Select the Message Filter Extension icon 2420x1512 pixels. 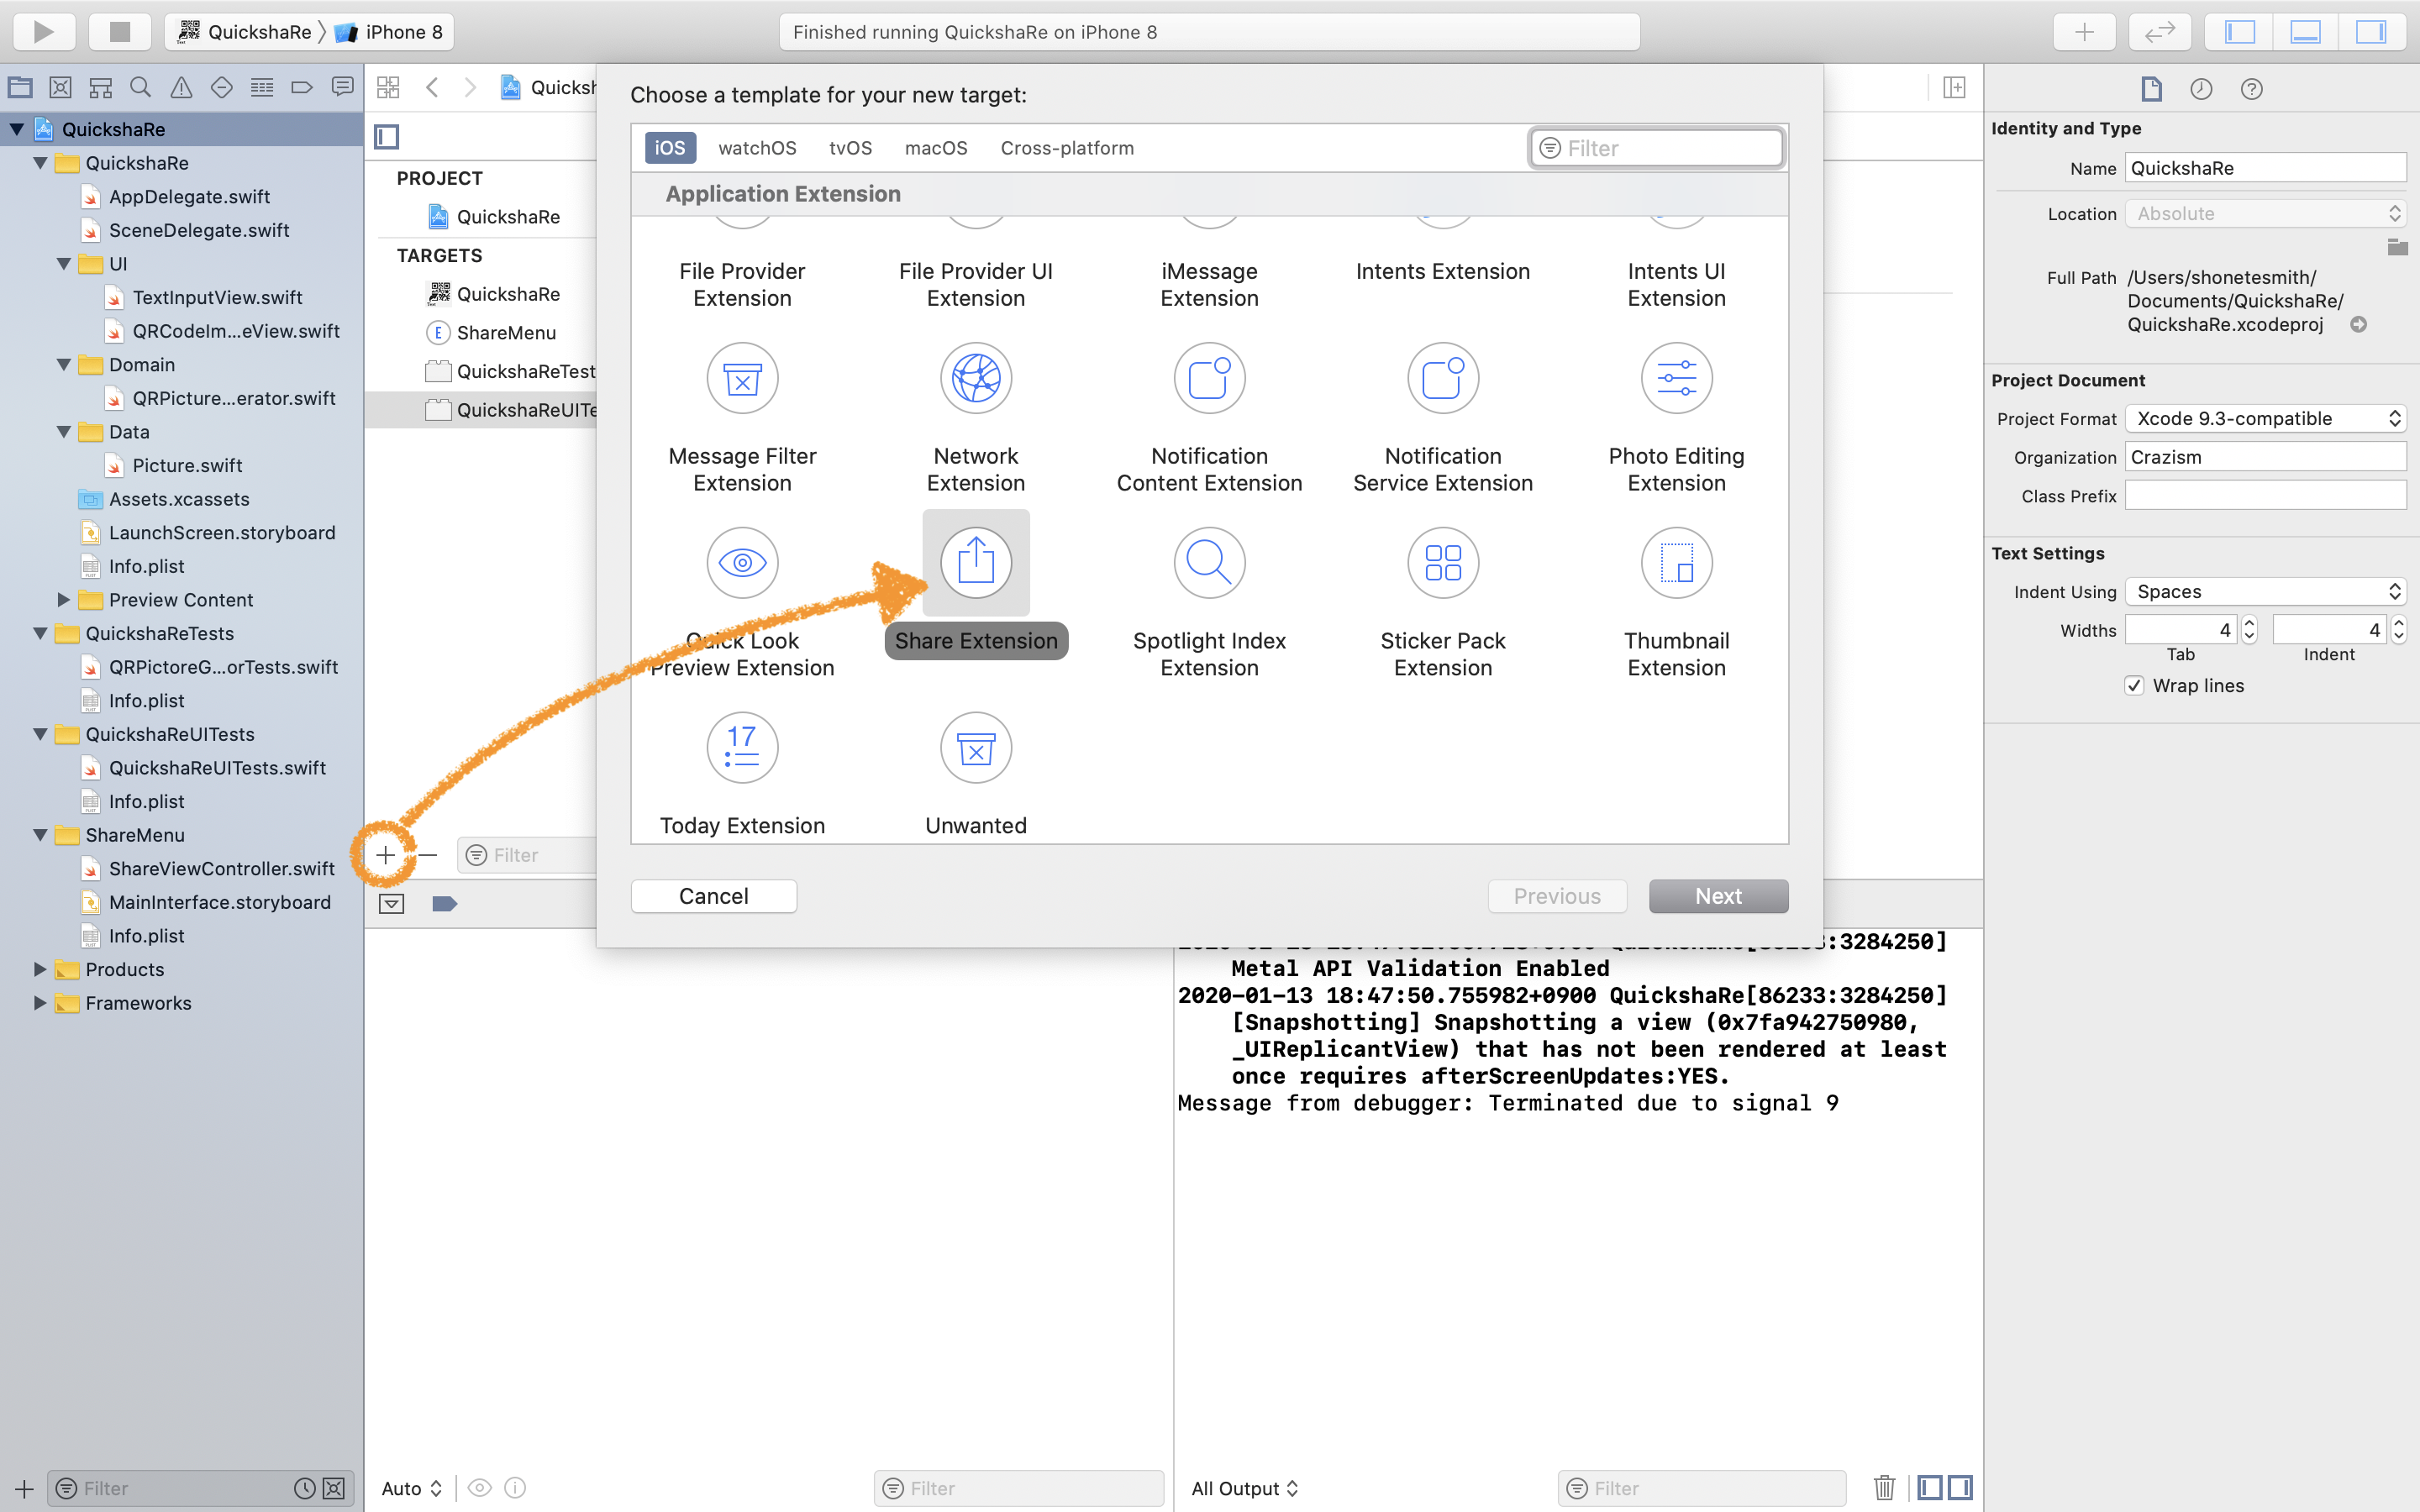pyautogui.click(x=742, y=378)
